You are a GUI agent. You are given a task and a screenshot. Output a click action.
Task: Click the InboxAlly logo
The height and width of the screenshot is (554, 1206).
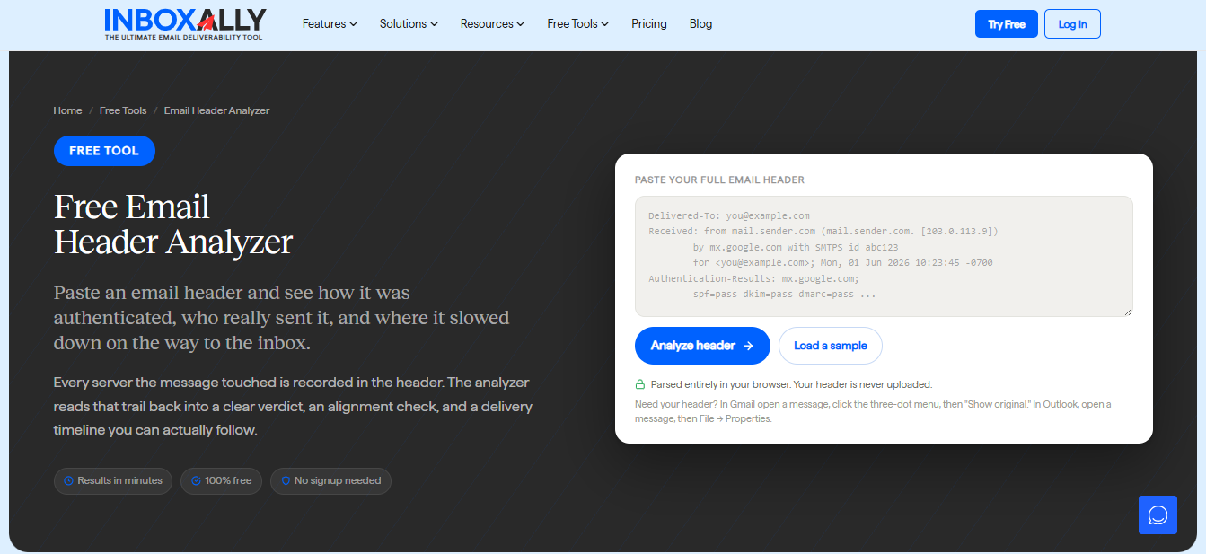tap(185, 24)
